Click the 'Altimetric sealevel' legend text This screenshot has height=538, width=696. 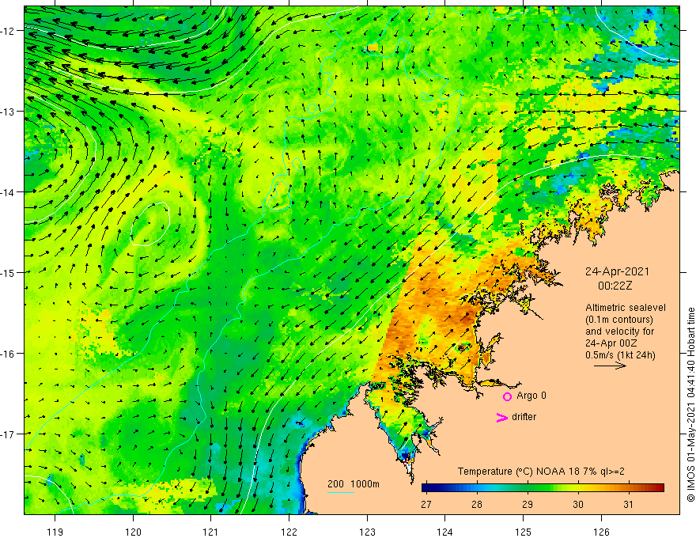pos(626,308)
